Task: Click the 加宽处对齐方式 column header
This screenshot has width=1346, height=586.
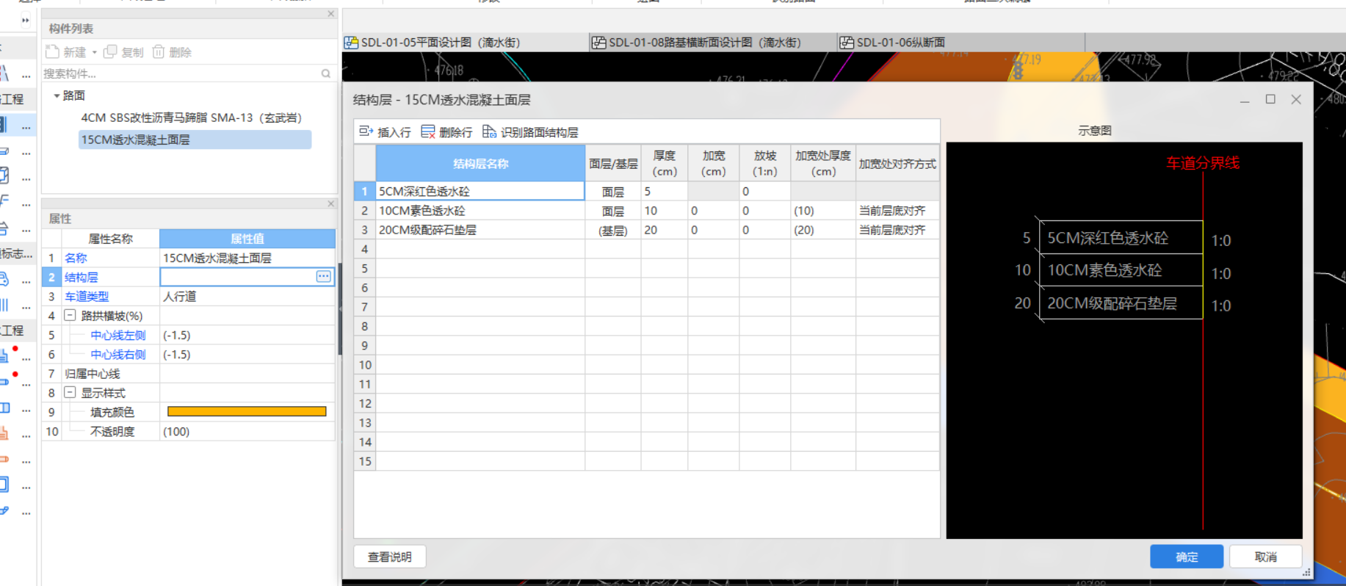Action: [x=897, y=164]
